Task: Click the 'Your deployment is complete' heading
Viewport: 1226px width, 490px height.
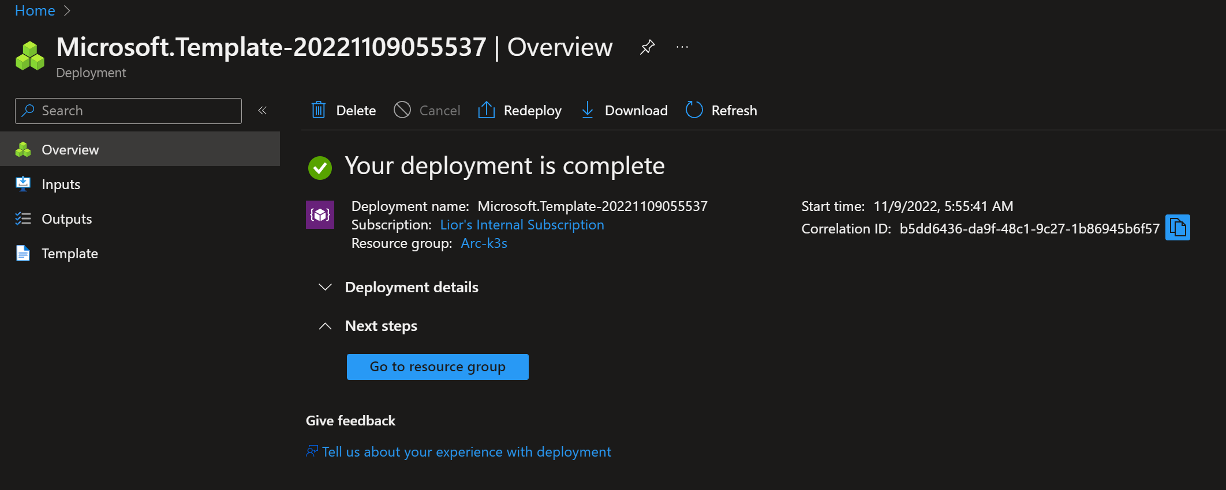Action: click(504, 166)
